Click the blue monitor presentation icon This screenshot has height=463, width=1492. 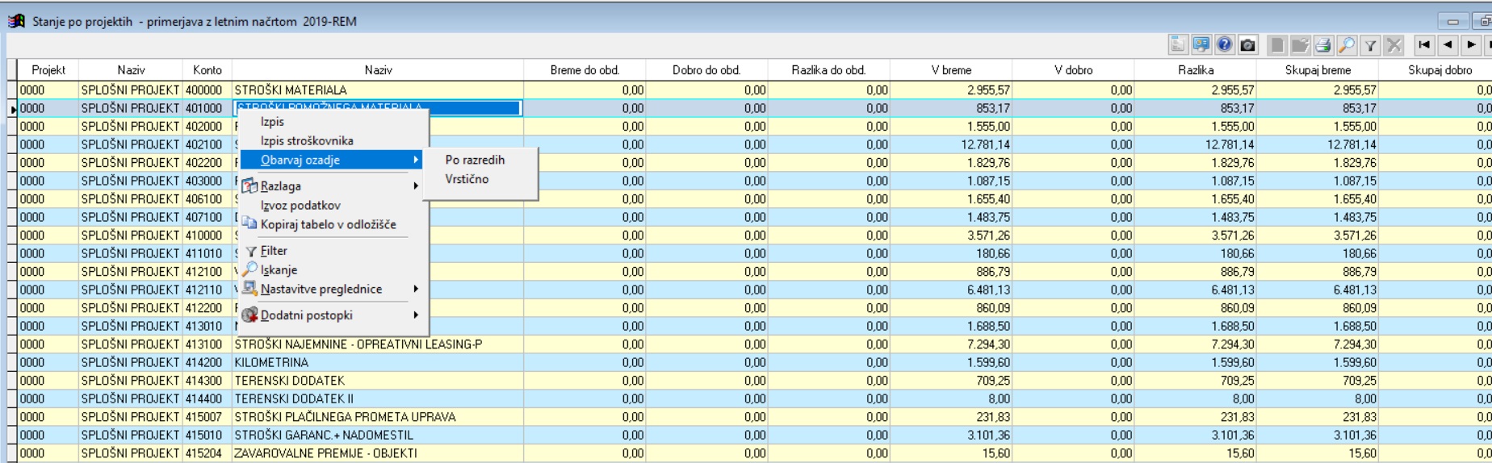(1201, 45)
